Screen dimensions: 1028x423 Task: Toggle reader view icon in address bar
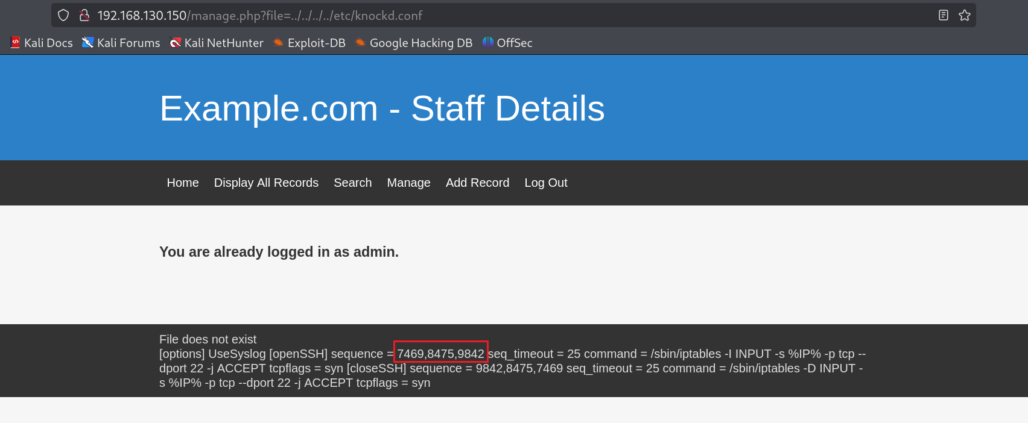(x=944, y=15)
